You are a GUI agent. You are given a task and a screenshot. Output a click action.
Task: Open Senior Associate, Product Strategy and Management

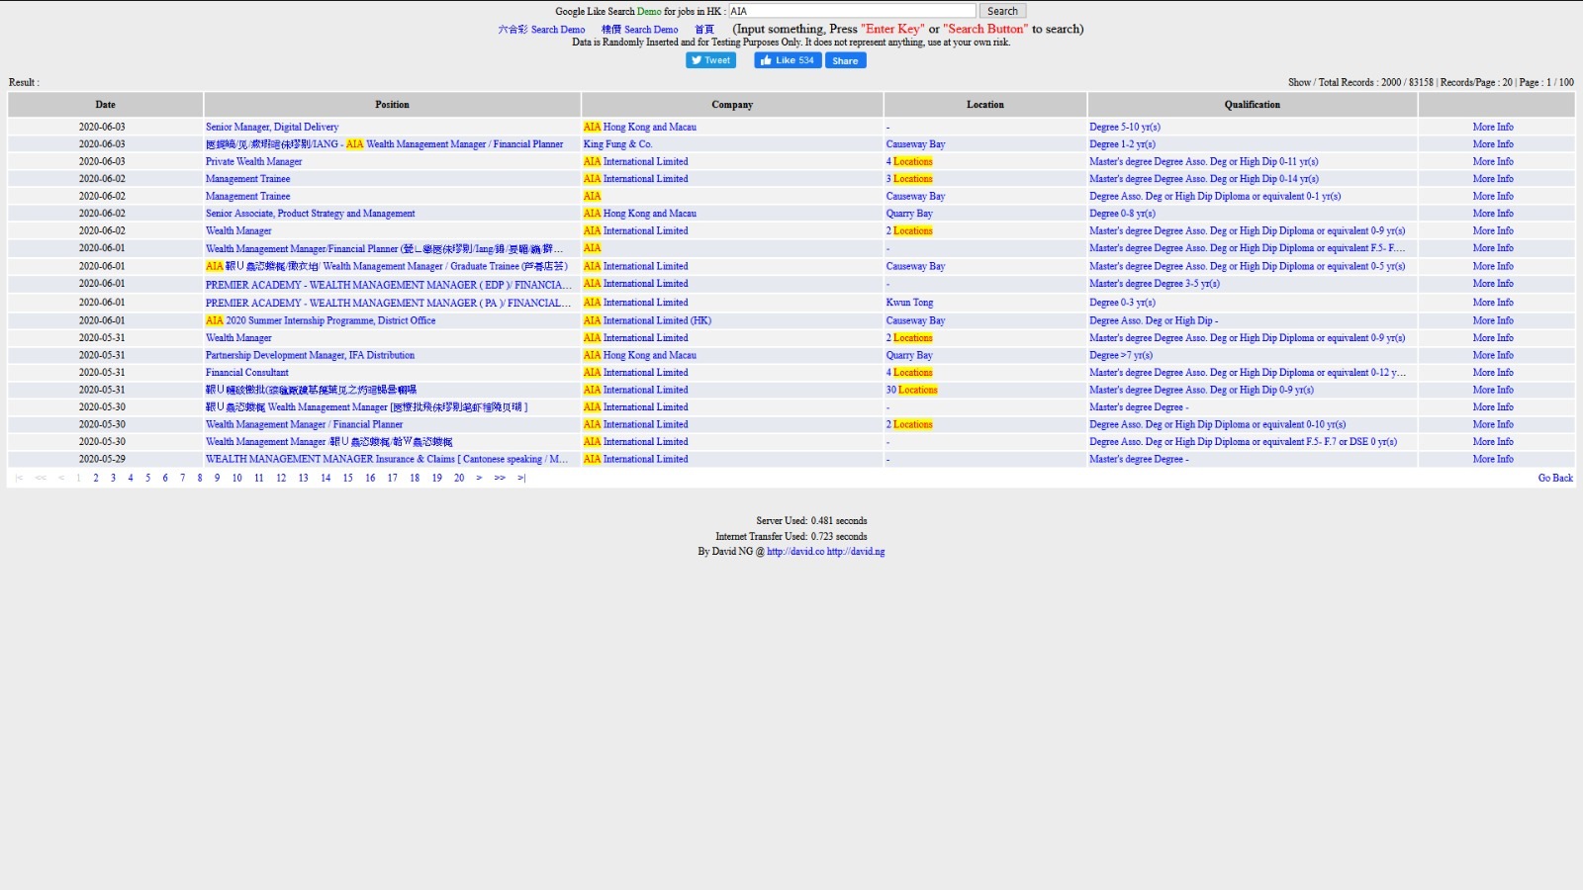(x=311, y=213)
